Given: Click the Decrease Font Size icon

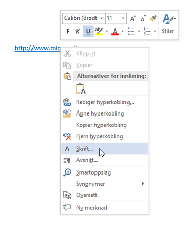Looking at the screenshot, I should (x=143, y=18).
